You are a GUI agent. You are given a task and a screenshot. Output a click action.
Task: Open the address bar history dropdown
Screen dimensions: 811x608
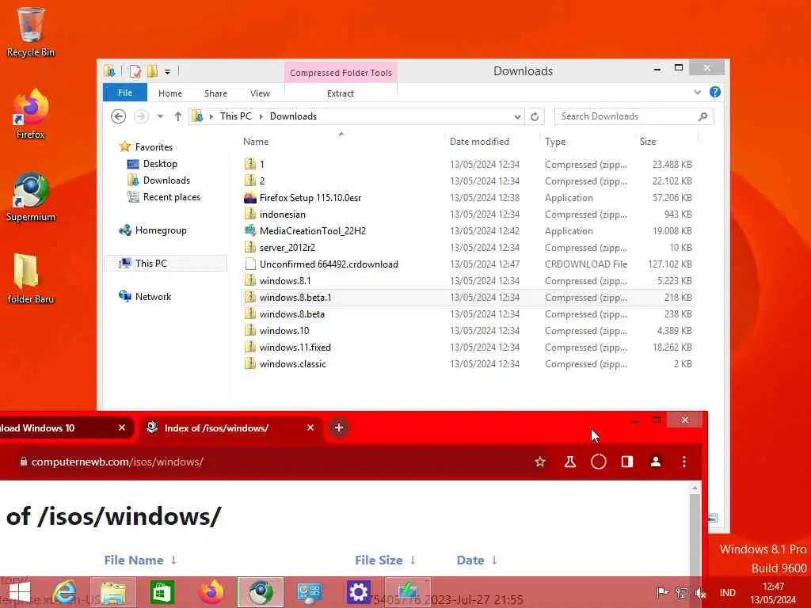click(x=517, y=116)
